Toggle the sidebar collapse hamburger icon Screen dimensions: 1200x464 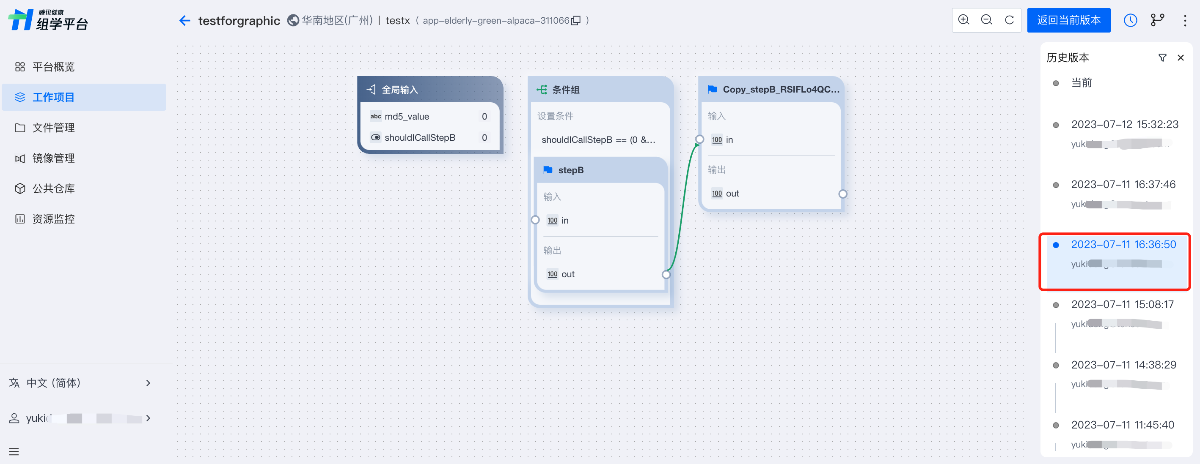[14, 451]
